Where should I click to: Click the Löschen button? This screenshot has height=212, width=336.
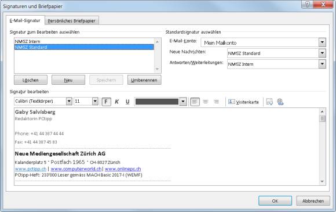click(x=31, y=80)
